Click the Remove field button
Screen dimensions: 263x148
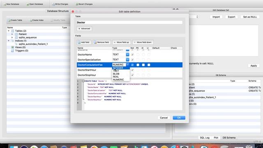102,42
